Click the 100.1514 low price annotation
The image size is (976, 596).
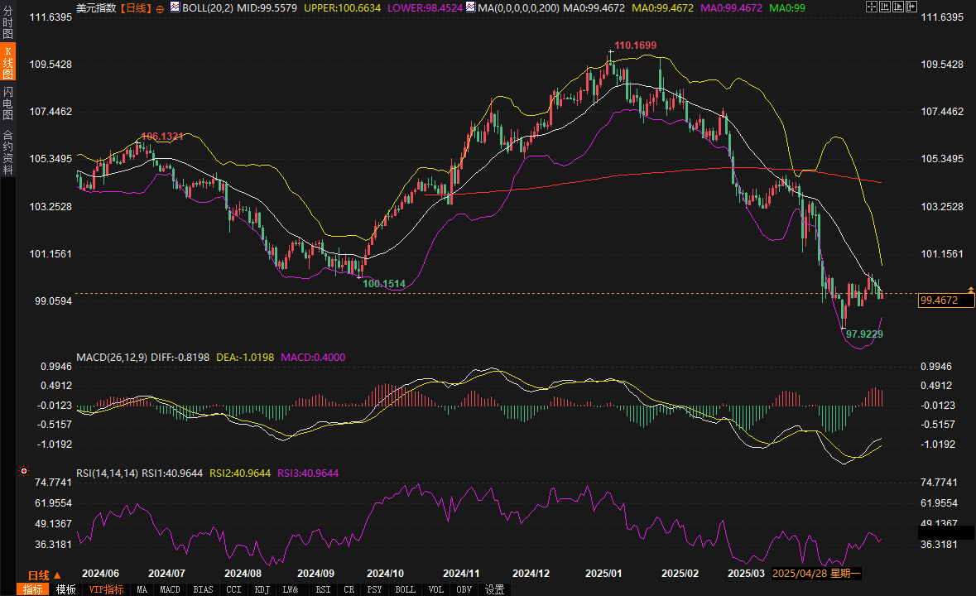(x=384, y=284)
